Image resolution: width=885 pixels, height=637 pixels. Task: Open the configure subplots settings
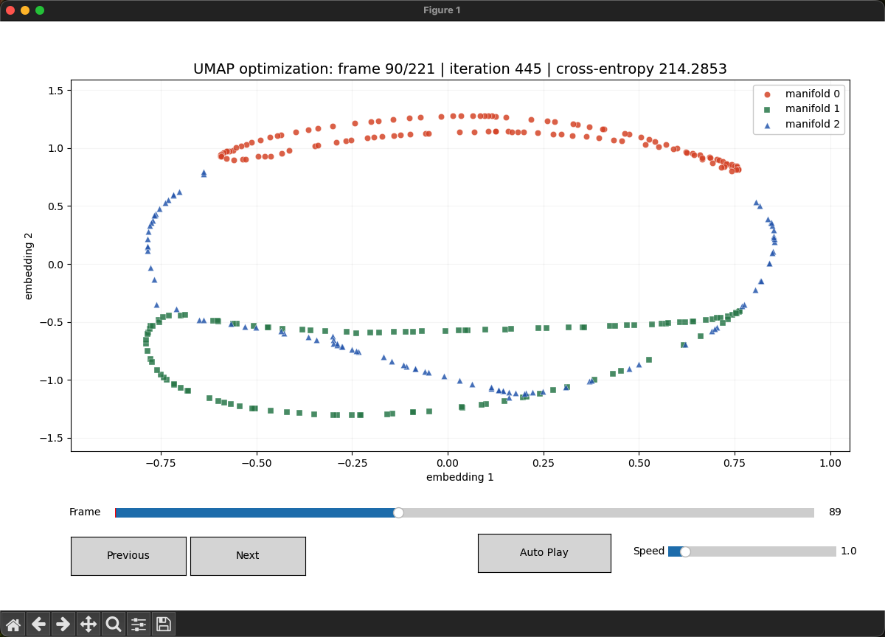(139, 624)
